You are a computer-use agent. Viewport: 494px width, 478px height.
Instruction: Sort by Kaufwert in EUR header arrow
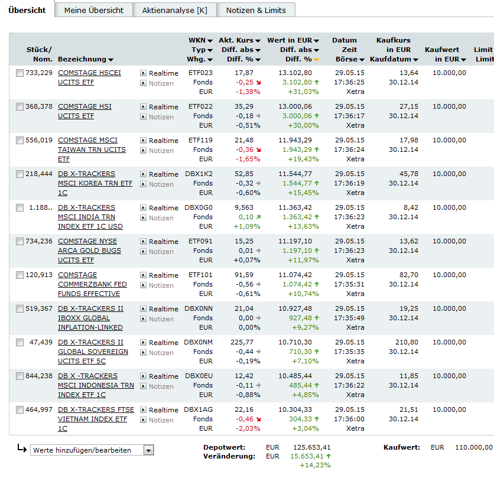[x=463, y=60]
